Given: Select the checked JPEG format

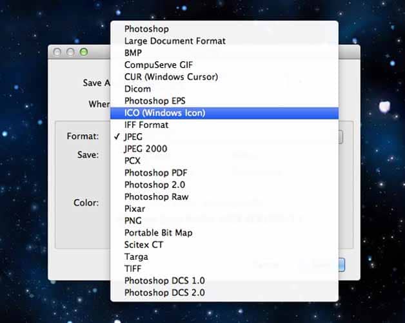Looking at the screenshot, I should click(224, 137).
